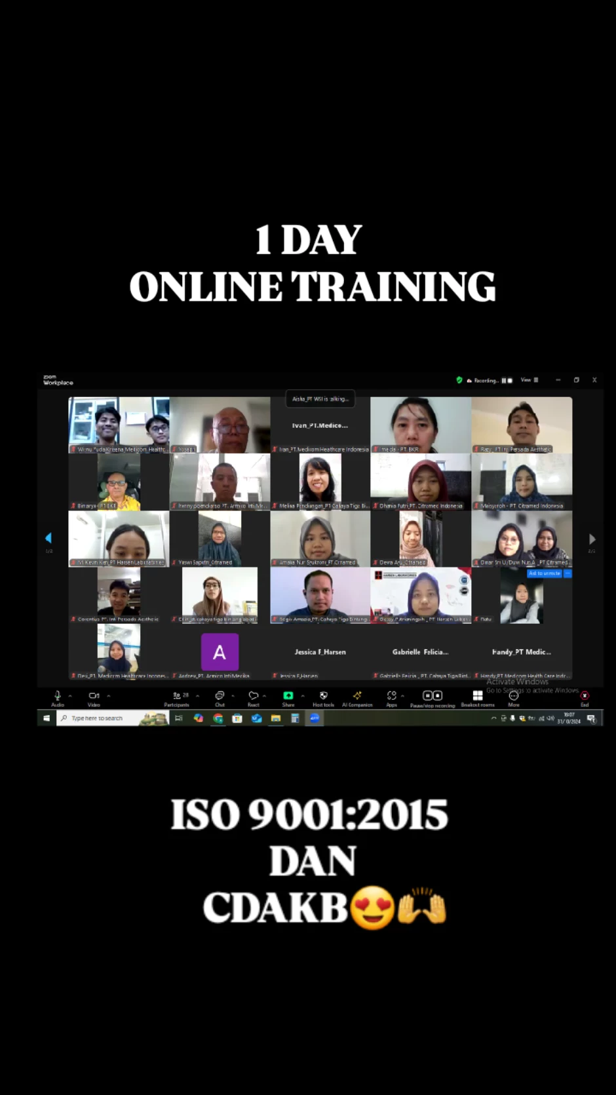Toggle the Video camera on or off
The height and width of the screenshot is (1095, 616).
(94, 697)
